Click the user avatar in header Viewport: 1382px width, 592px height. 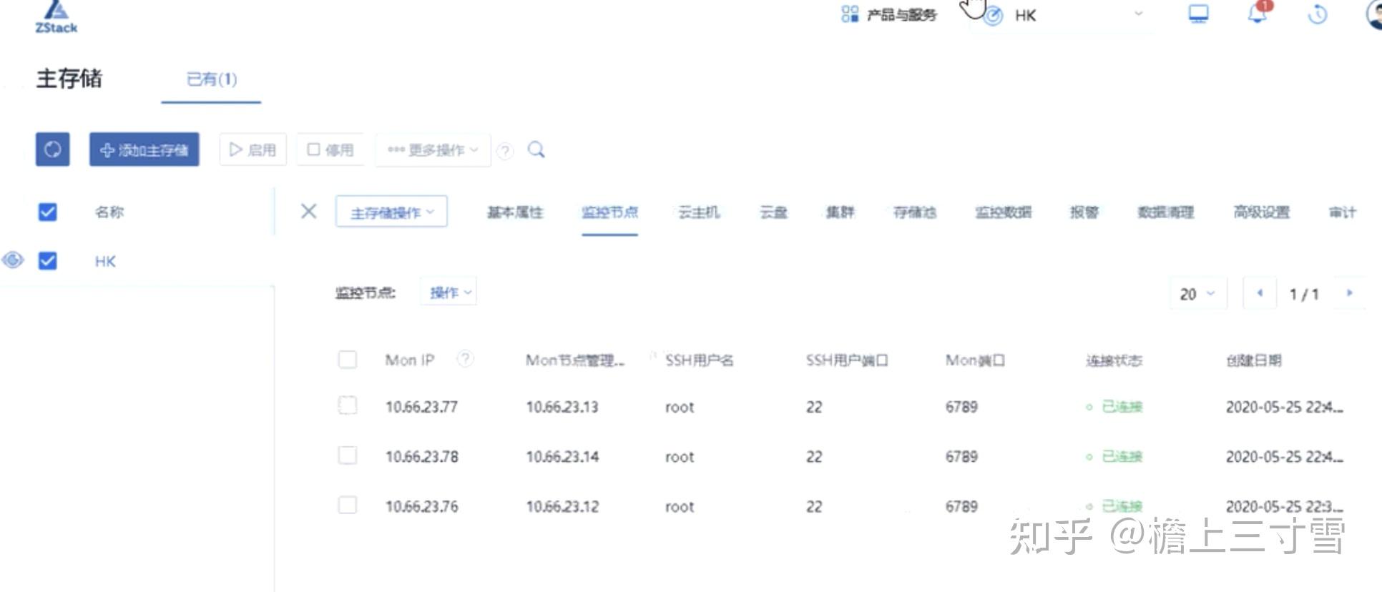(1373, 14)
